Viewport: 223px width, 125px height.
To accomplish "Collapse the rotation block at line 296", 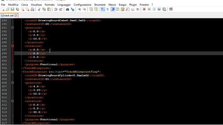I will tap(13, 46).
